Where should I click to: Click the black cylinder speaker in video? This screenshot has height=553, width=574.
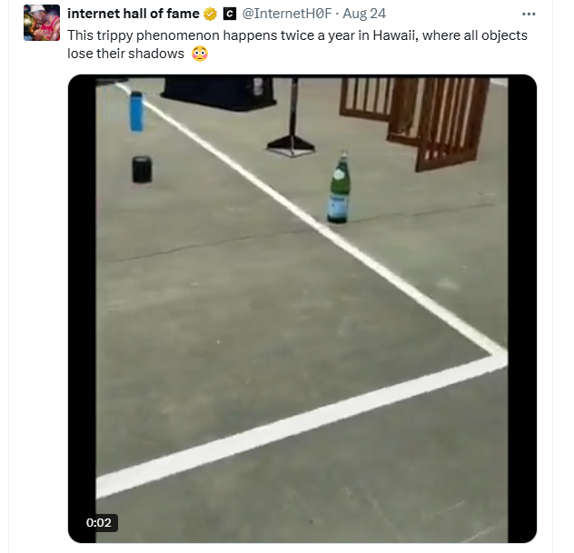pos(142,170)
